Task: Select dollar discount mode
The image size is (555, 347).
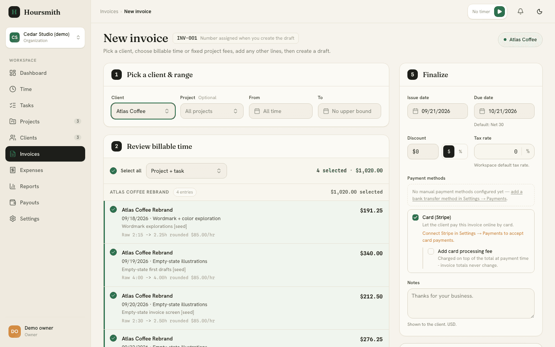Action: click(x=449, y=152)
